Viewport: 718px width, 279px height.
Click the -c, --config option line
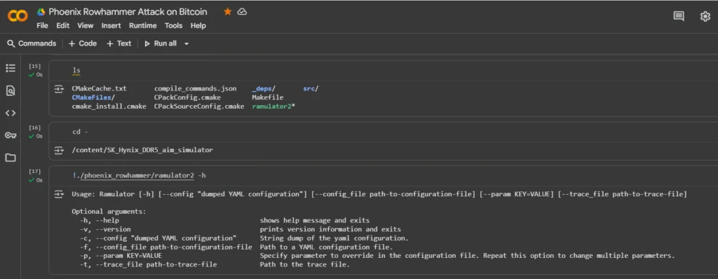tap(243, 238)
